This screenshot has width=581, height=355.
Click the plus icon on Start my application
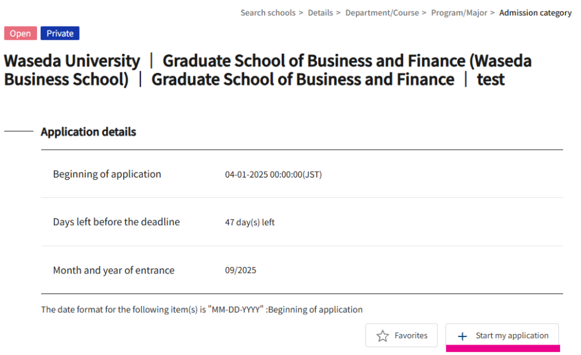462,336
